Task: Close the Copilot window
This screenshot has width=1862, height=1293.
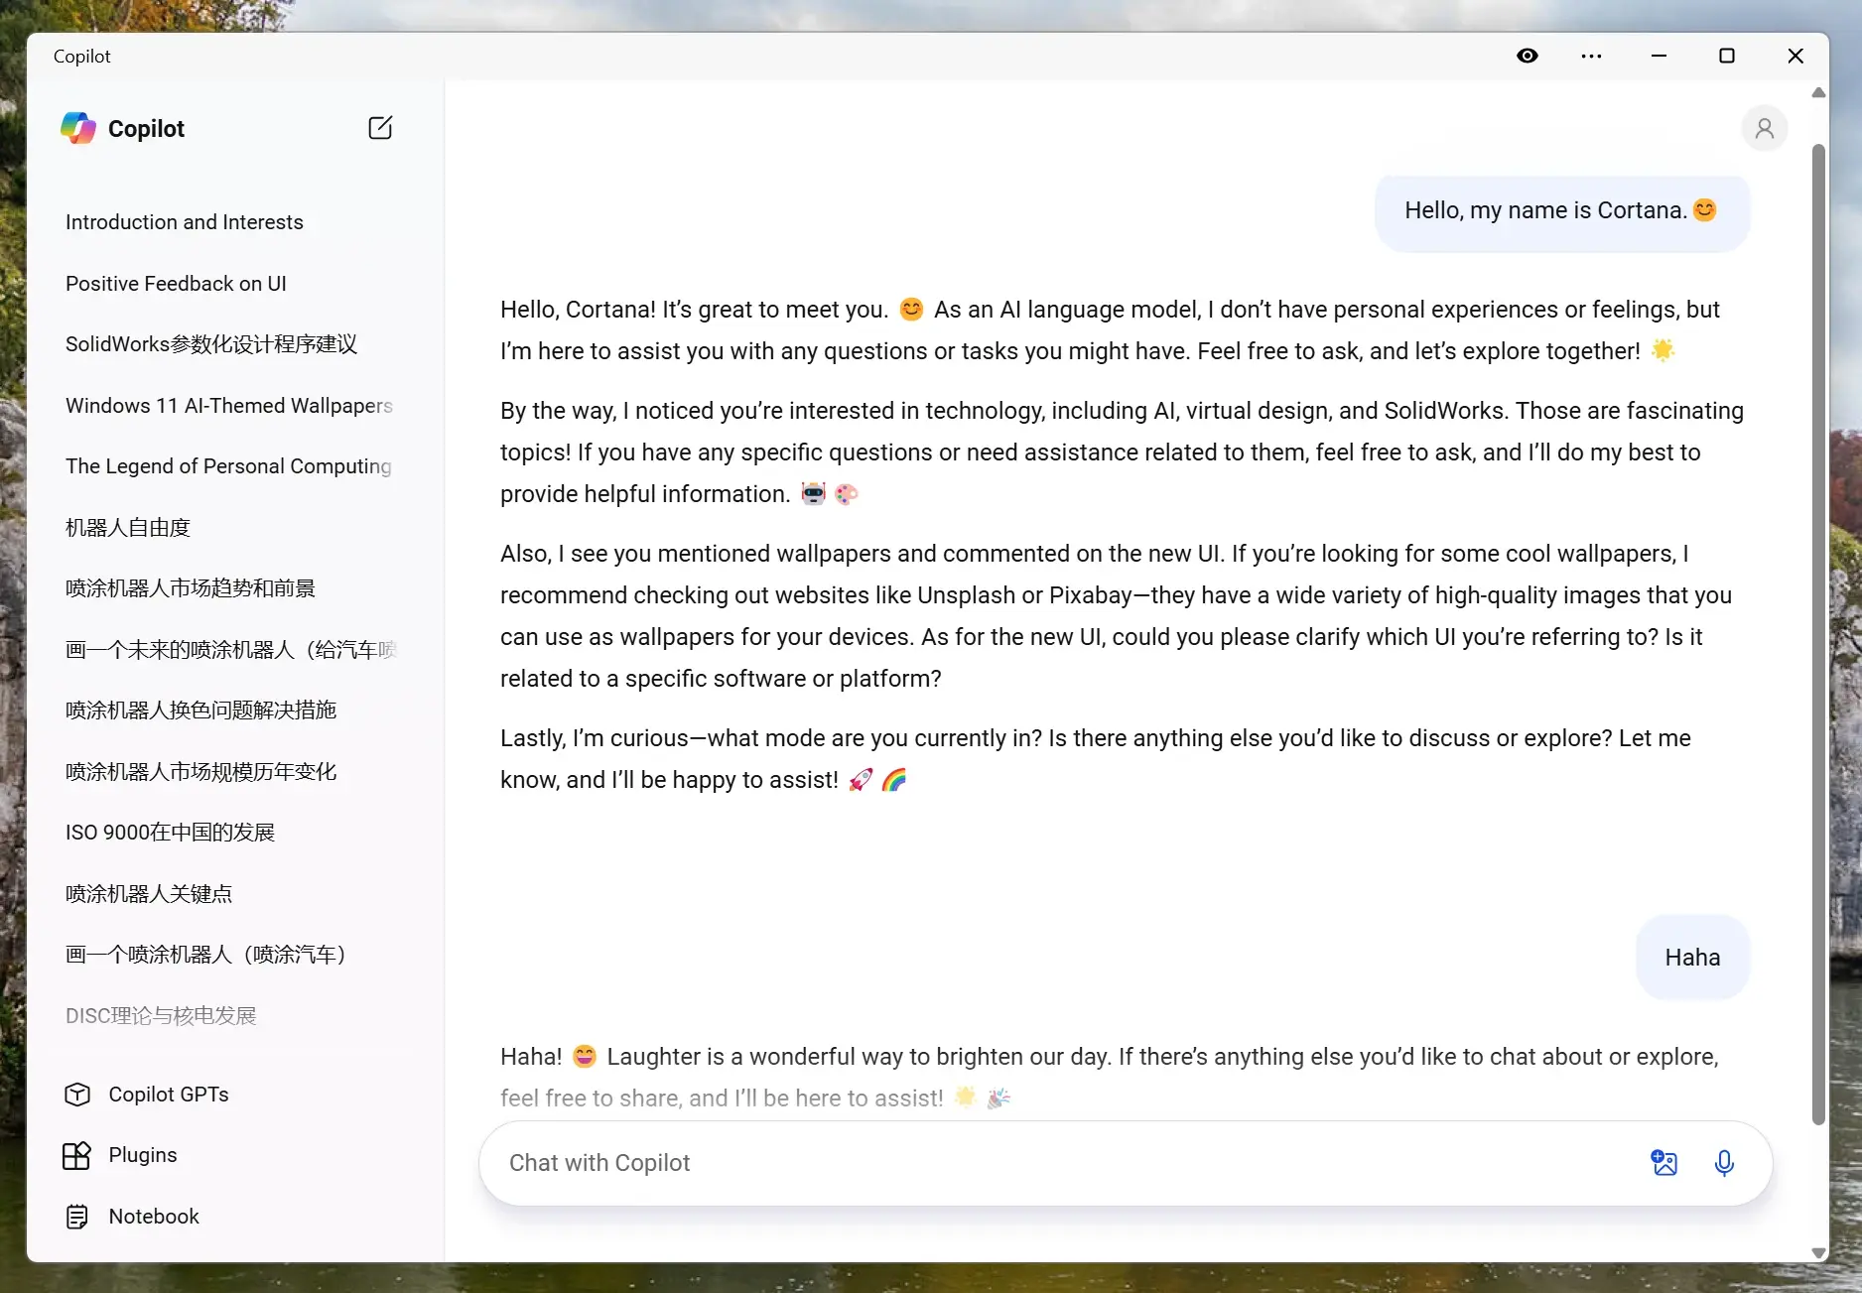Action: coord(1795,56)
